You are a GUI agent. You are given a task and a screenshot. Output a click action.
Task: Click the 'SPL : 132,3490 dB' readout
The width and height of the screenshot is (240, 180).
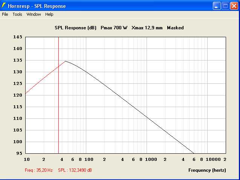coord(75,170)
